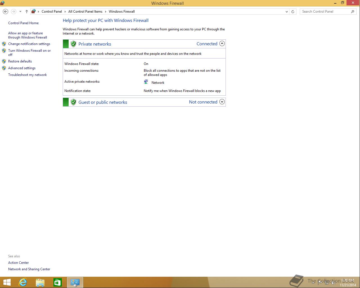The width and height of the screenshot is (360, 288).
Task: Click the volume speaker tray icon
Action: [334, 283]
